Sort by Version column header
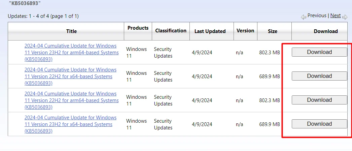 point(245,31)
